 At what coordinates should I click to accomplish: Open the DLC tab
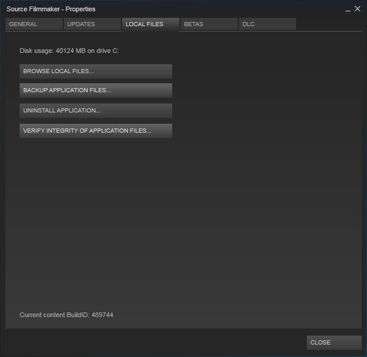[x=268, y=24]
